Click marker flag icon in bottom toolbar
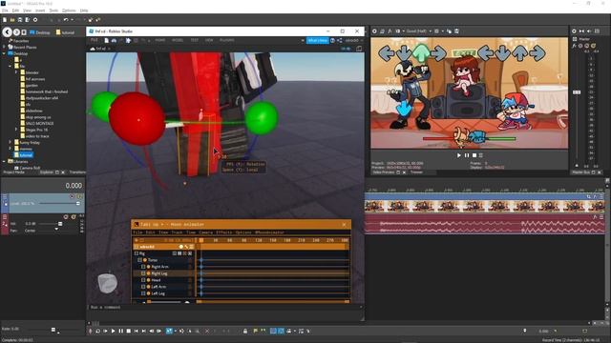The image size is (611, 343). click(x=255, y=331)
